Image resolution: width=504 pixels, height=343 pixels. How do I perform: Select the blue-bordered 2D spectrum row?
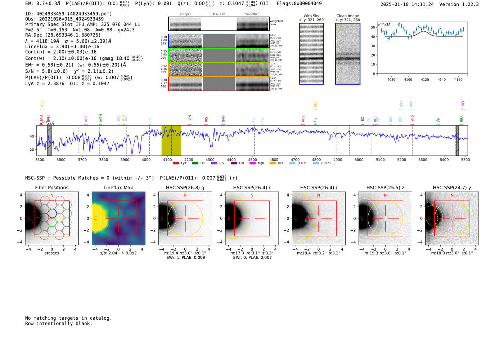pos(219,41)
